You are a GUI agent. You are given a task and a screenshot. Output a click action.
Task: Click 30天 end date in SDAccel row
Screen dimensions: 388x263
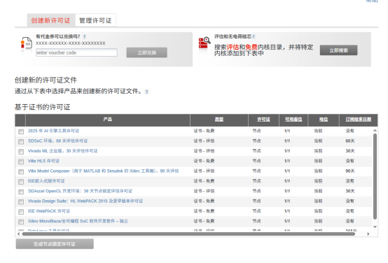[350, 191]
